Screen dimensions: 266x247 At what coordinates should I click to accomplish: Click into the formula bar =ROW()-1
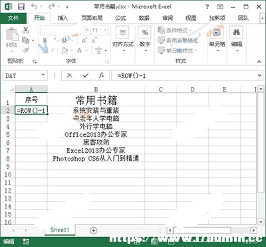184,76
